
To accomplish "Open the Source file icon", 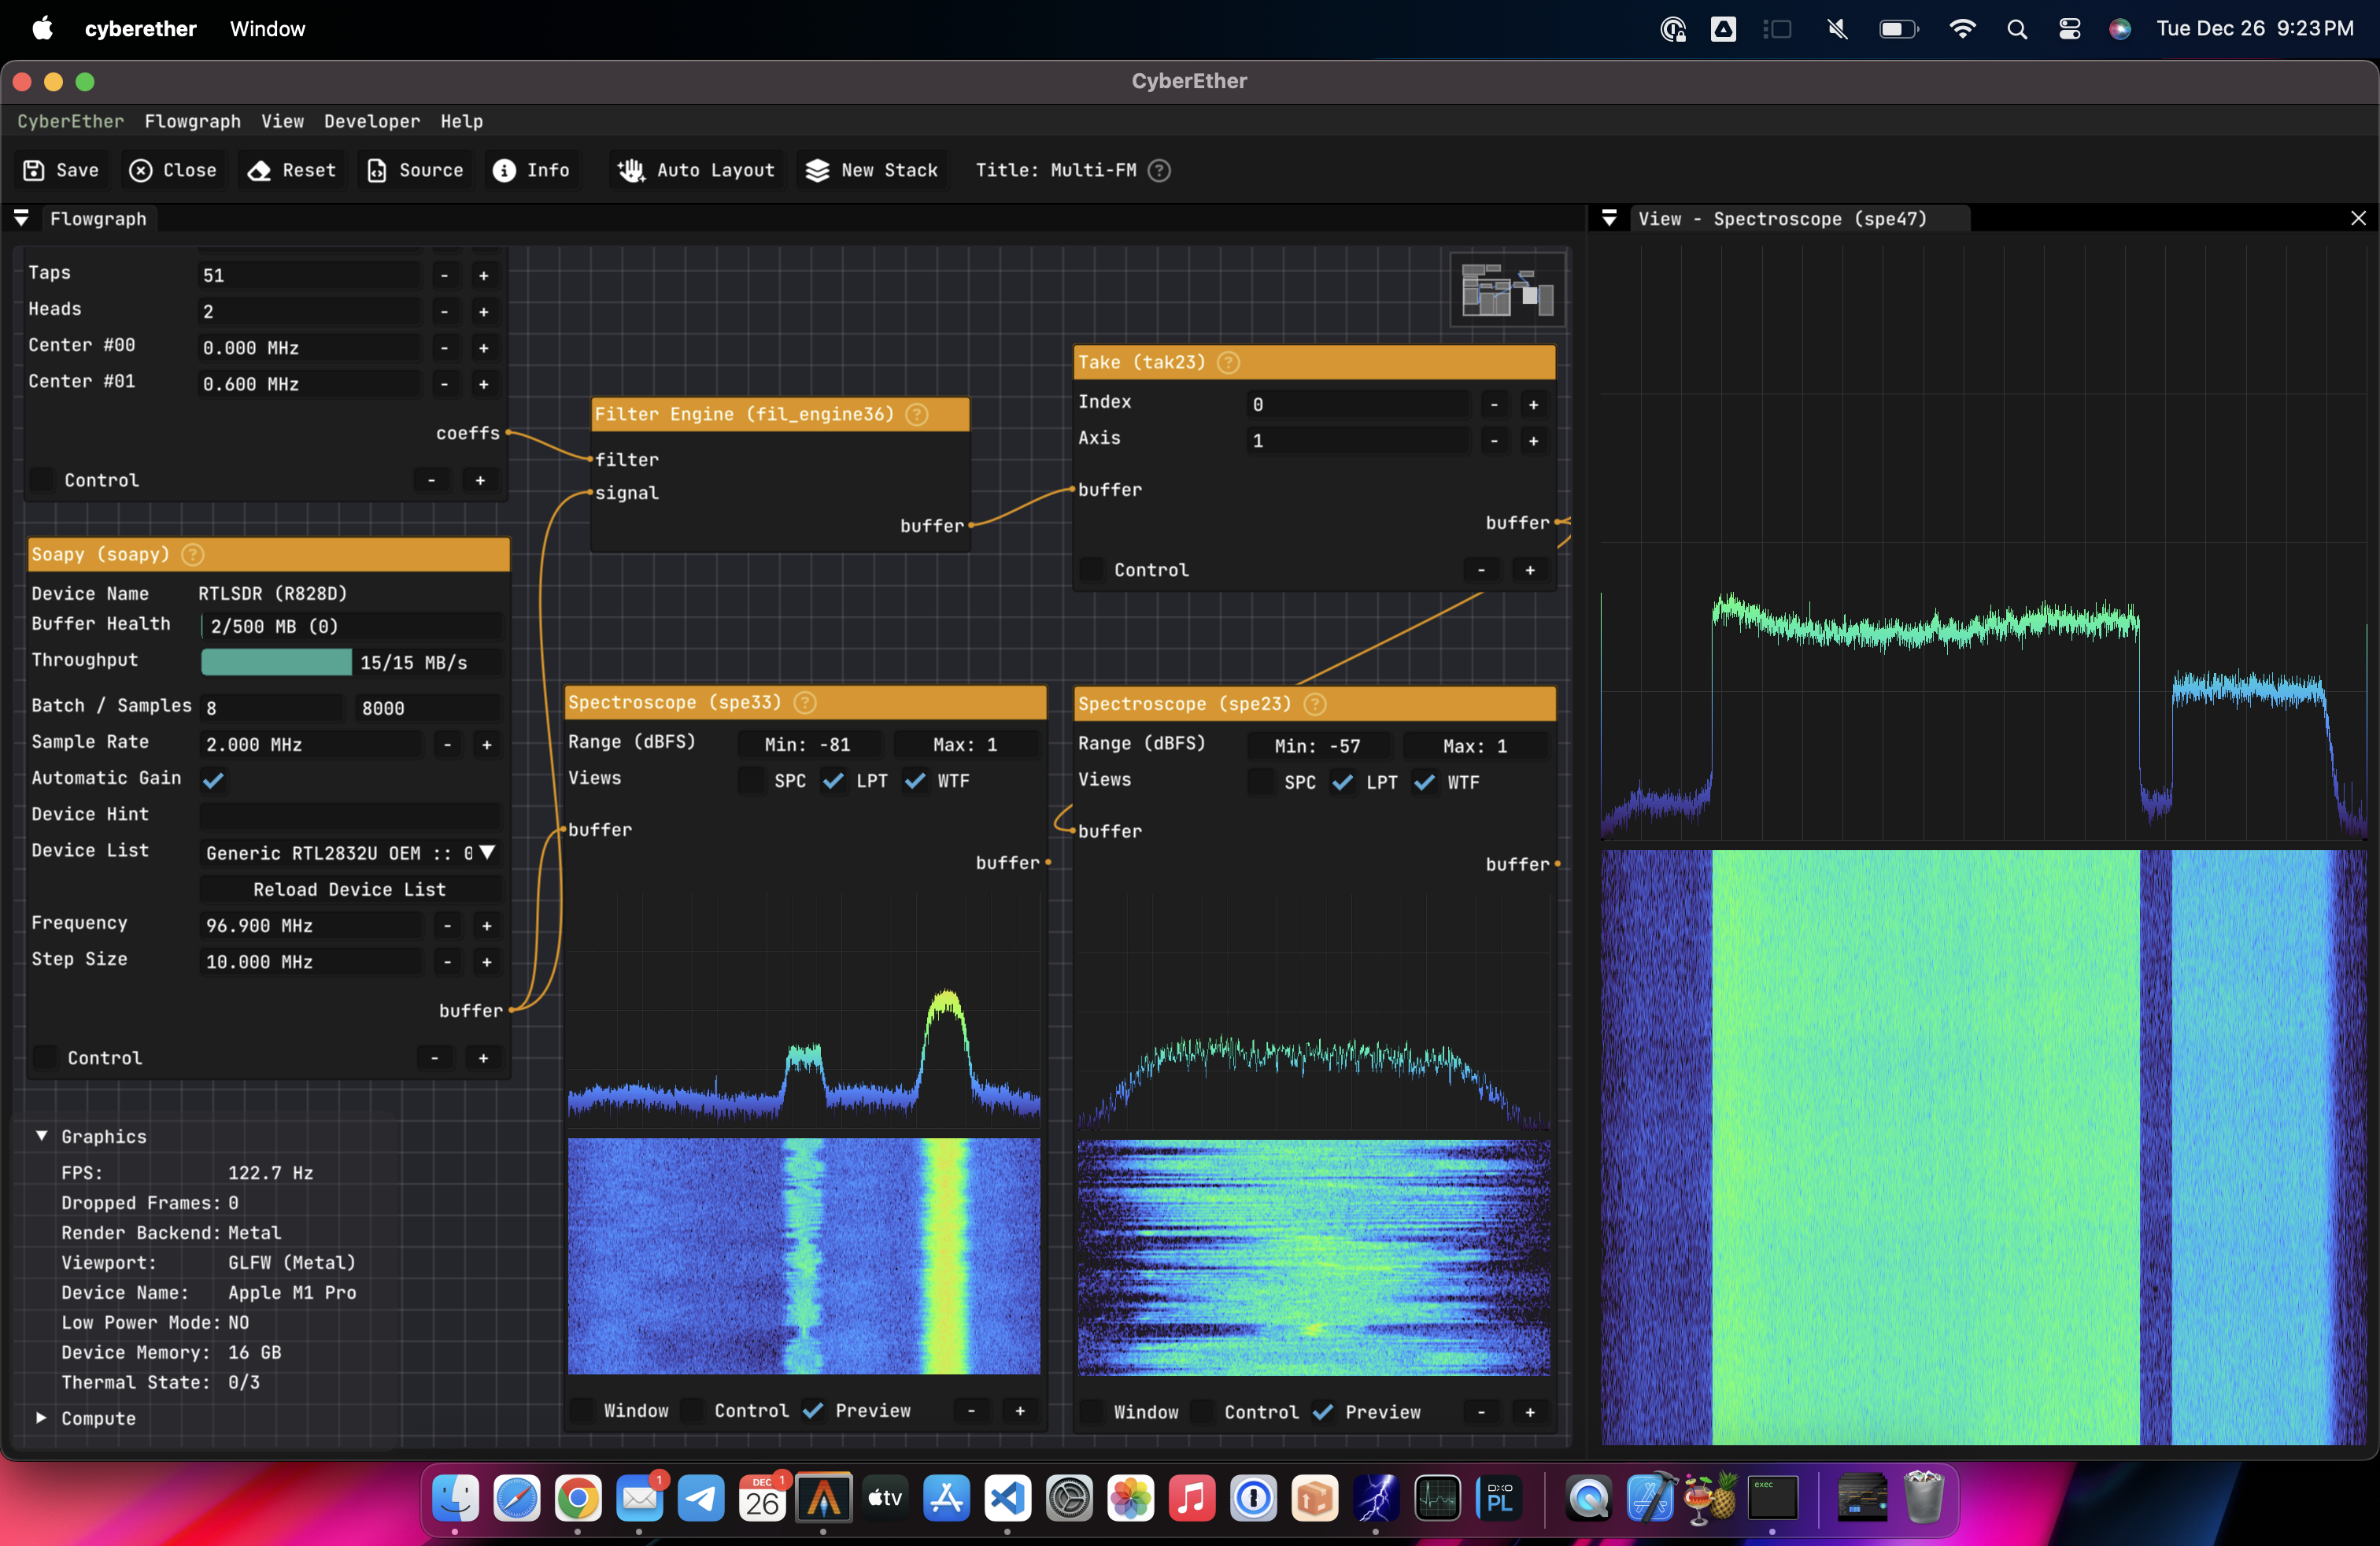I will tap(376, 170).
